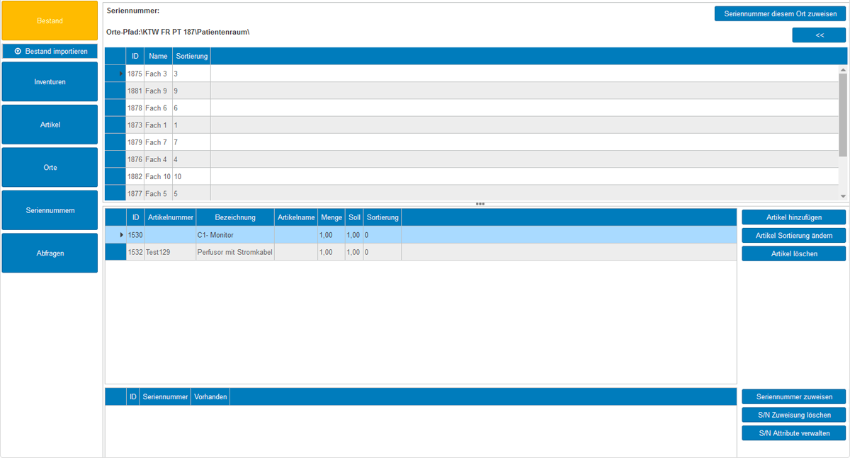Open the Bestand section
This screenshot has width=850, height=458.
(x=50, y=21)
